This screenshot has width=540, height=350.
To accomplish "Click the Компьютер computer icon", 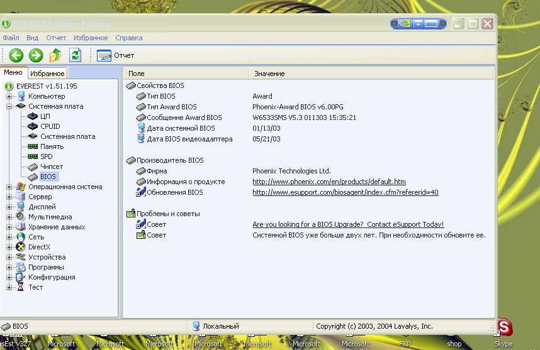I will (21, 96).
